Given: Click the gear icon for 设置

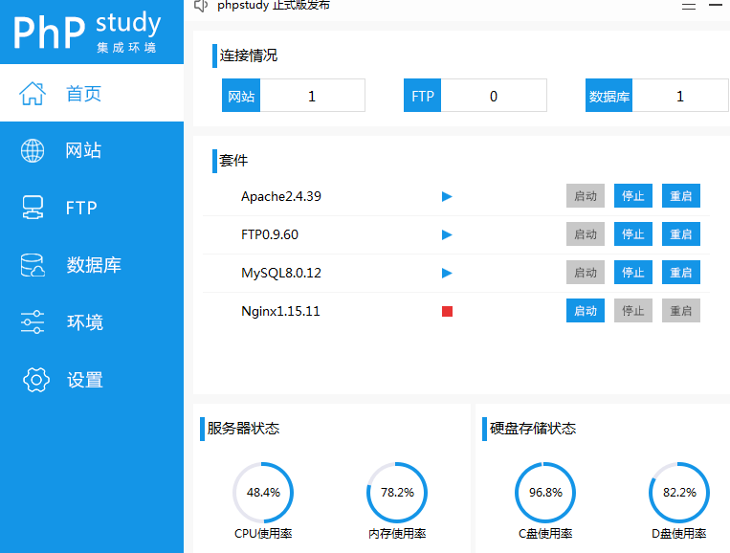Looking at the screenshot, I should [35, 380].
